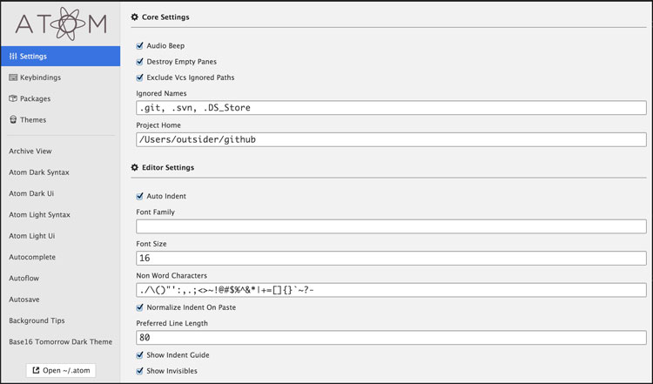Click the Keybindings keyboard icon
The image size is (653, 384).
[13, 77]
